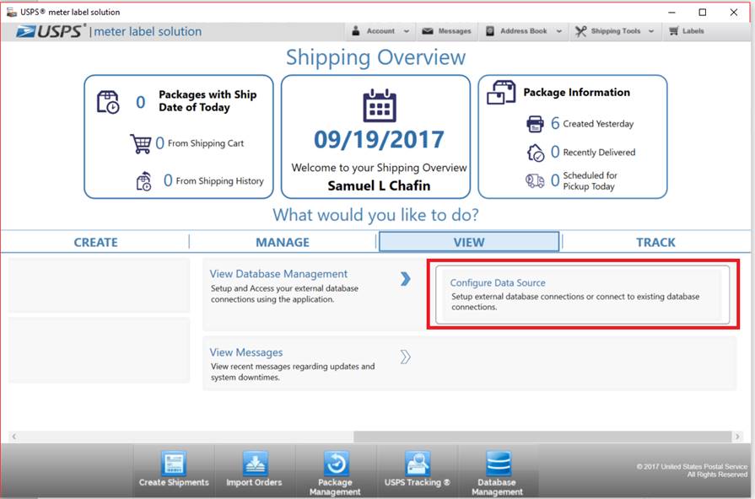755x499 pixels.
Task: Maximize the application window
Action: (x=703, y=12)
